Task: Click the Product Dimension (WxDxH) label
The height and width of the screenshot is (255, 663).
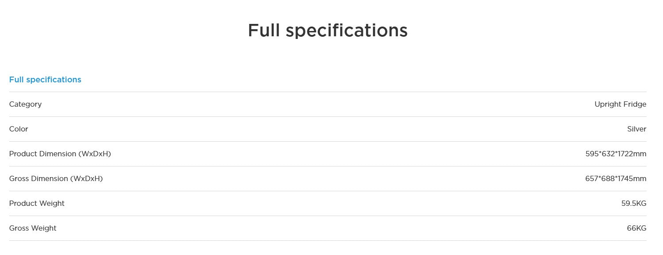Action: (60, 154)
